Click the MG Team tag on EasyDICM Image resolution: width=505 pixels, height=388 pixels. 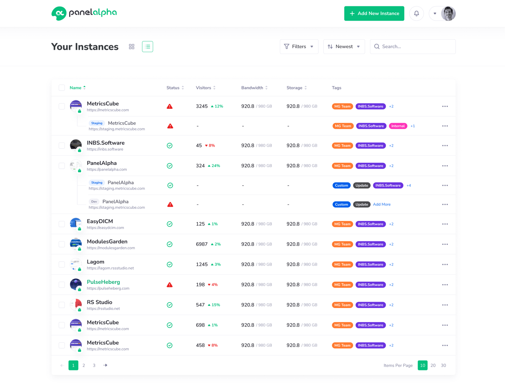[342, 224]
